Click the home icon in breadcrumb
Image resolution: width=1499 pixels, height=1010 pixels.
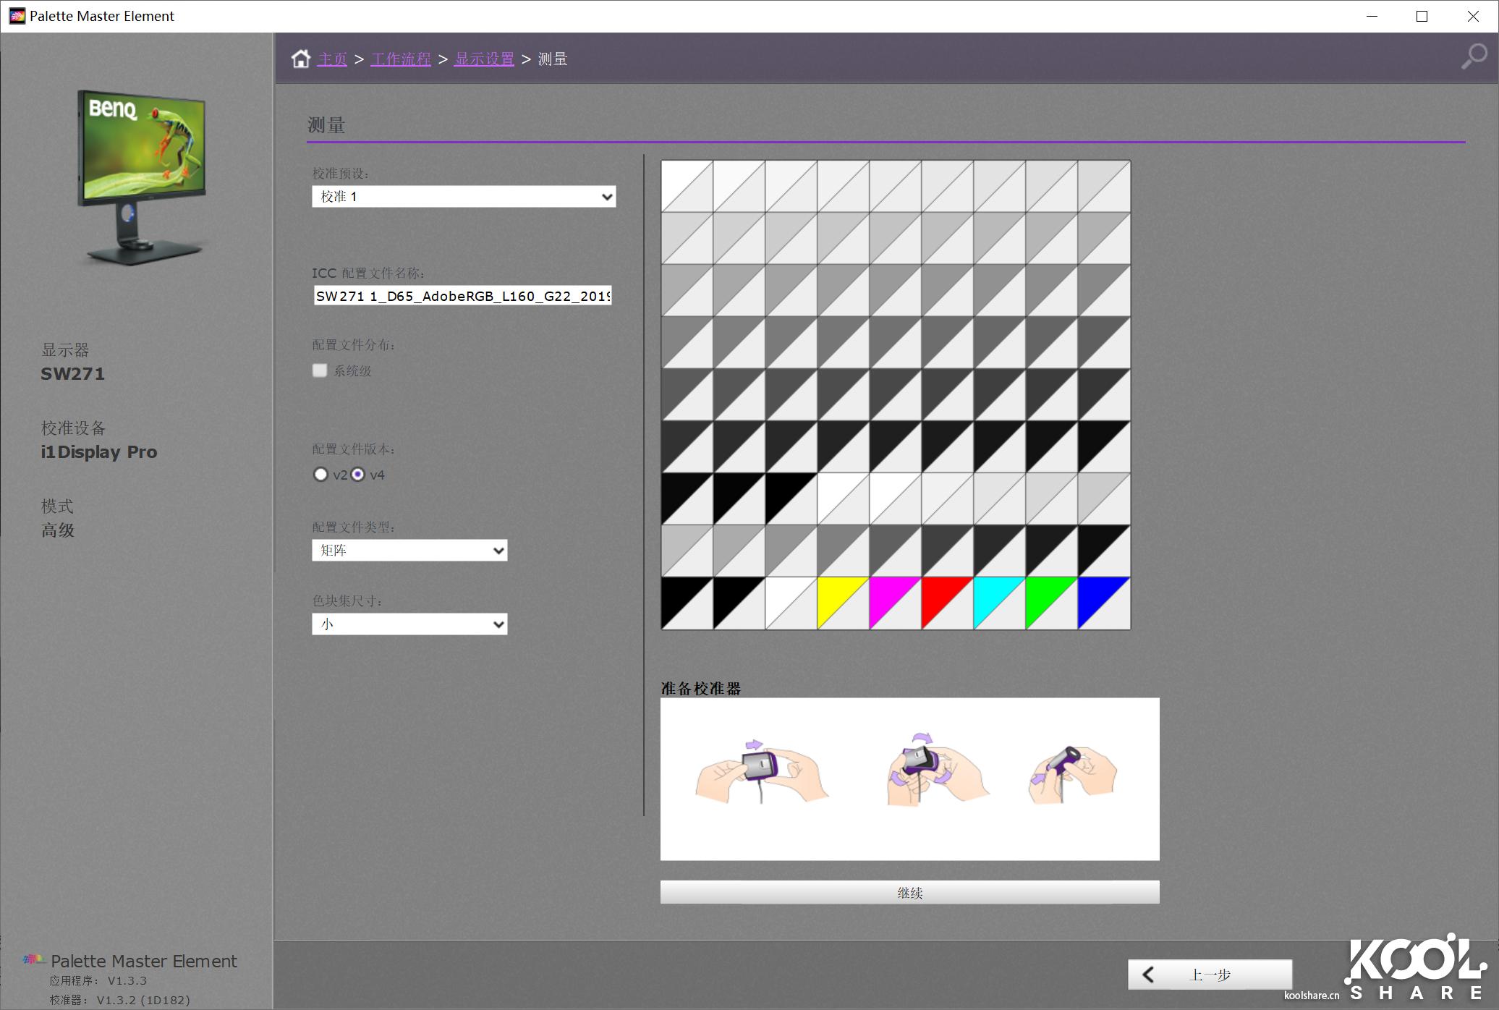[x=300, y=59]
